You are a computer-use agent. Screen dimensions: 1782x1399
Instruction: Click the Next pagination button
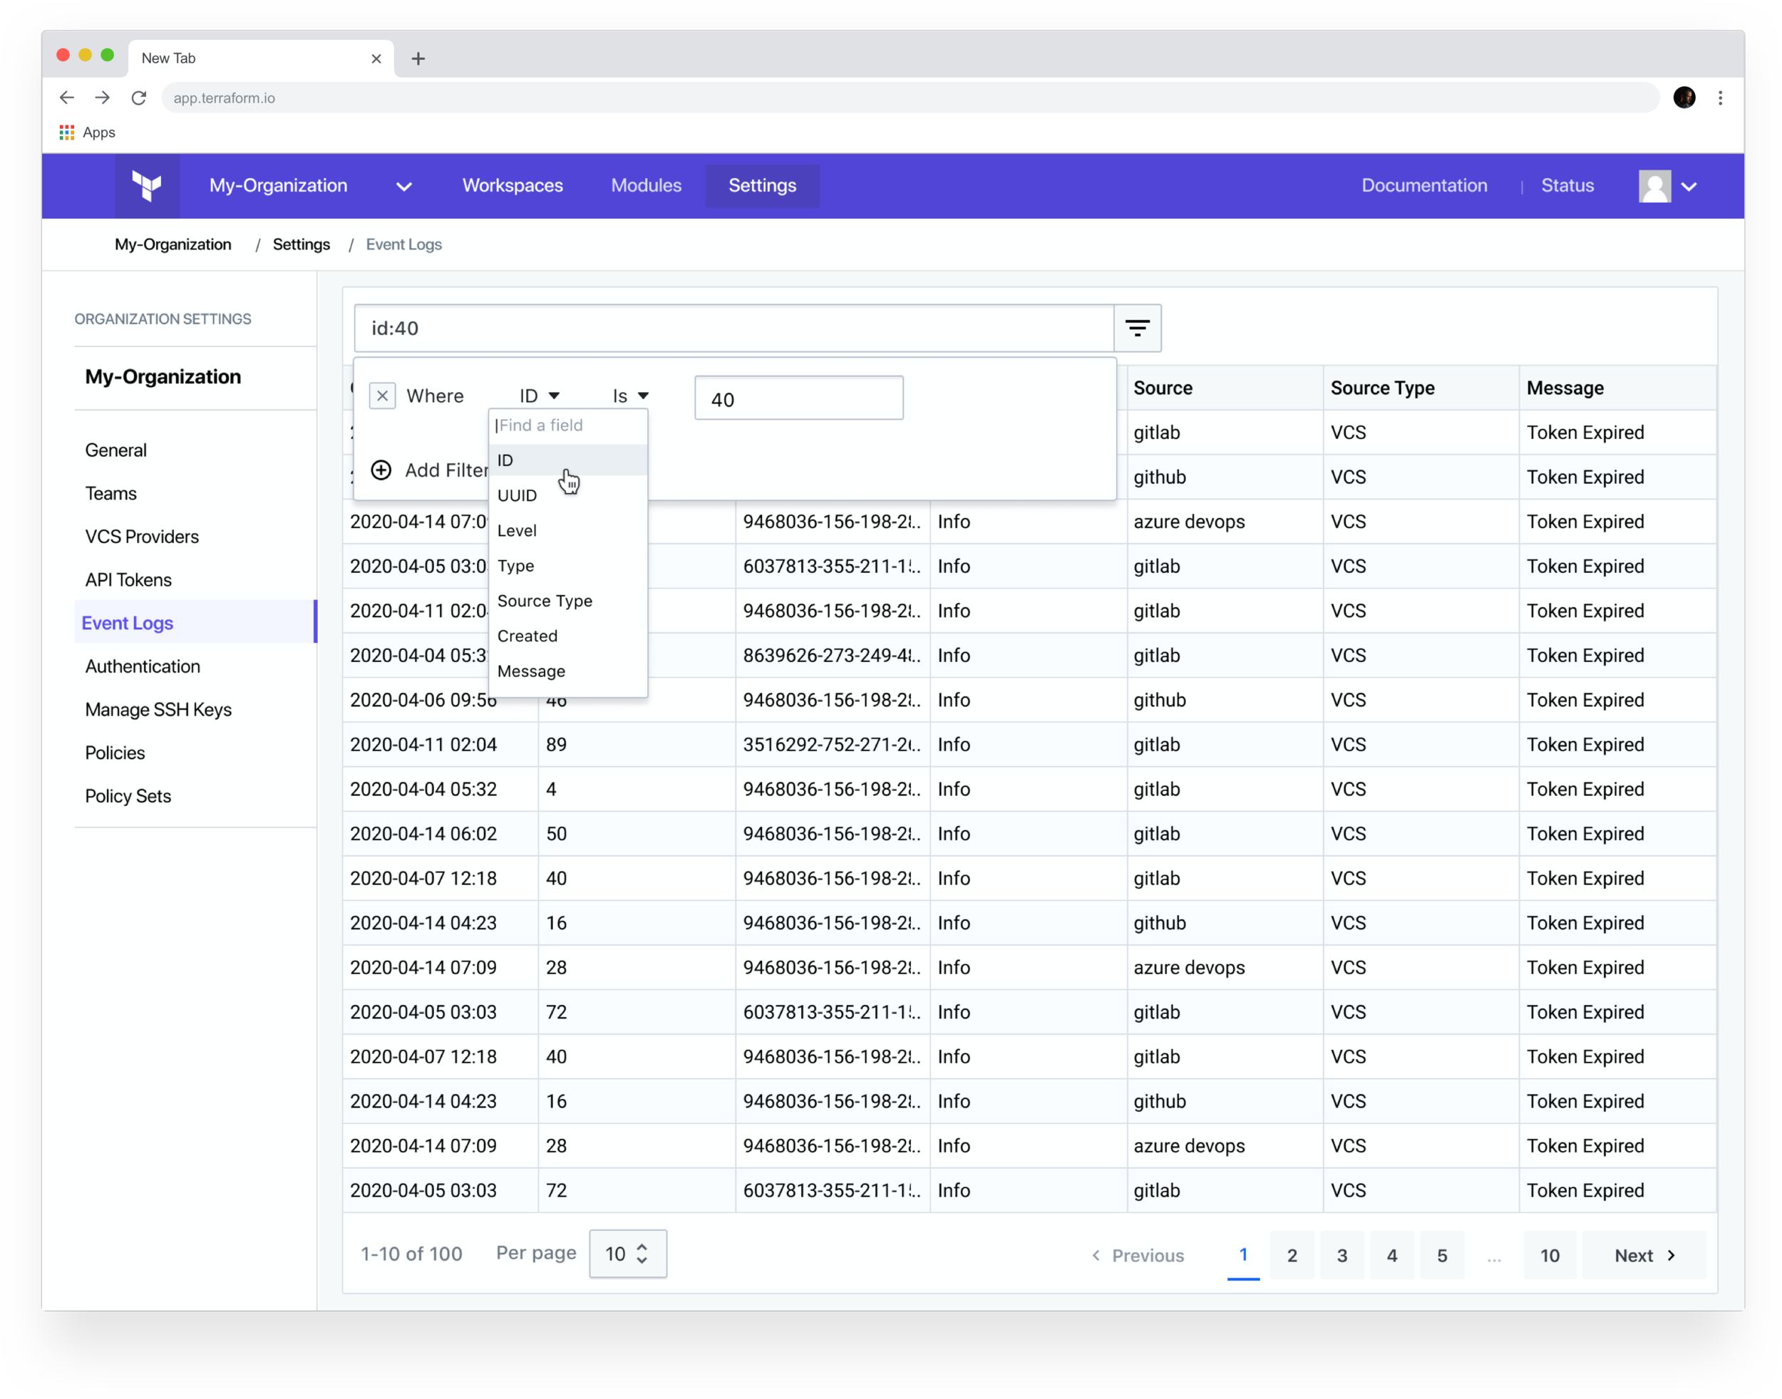[1641, 1255]
